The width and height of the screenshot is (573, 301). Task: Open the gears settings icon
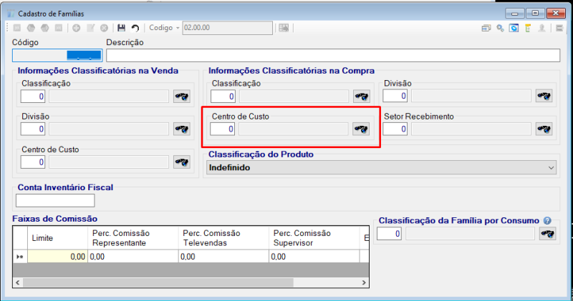coord(500,28)
